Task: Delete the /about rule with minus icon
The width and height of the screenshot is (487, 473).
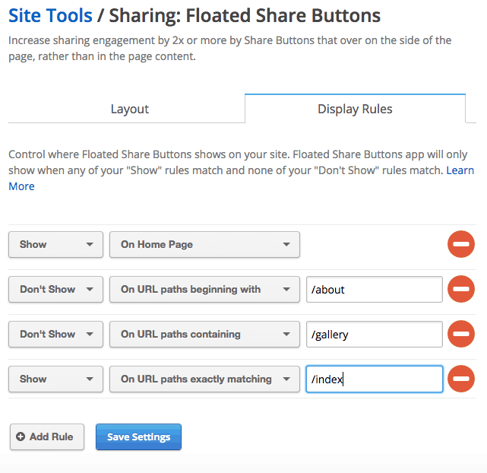Action: tap(461, 289)
